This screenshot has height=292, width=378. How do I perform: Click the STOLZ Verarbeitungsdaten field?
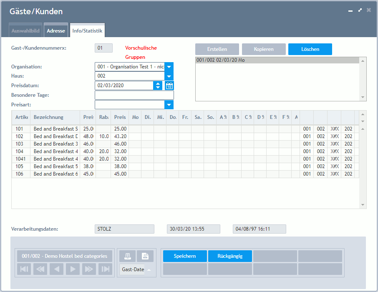(x=124, y=229)
